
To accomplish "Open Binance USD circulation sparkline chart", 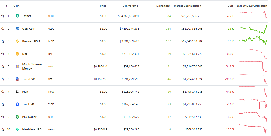I will tap(253, 41).
